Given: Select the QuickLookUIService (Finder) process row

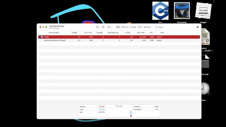Looking at the screenshot, I should [119, 41].
